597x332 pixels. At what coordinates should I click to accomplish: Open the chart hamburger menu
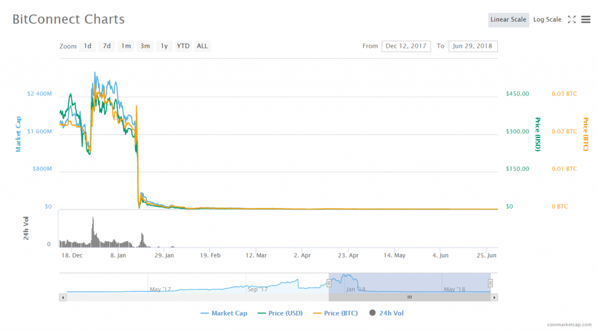coord(585,19)
